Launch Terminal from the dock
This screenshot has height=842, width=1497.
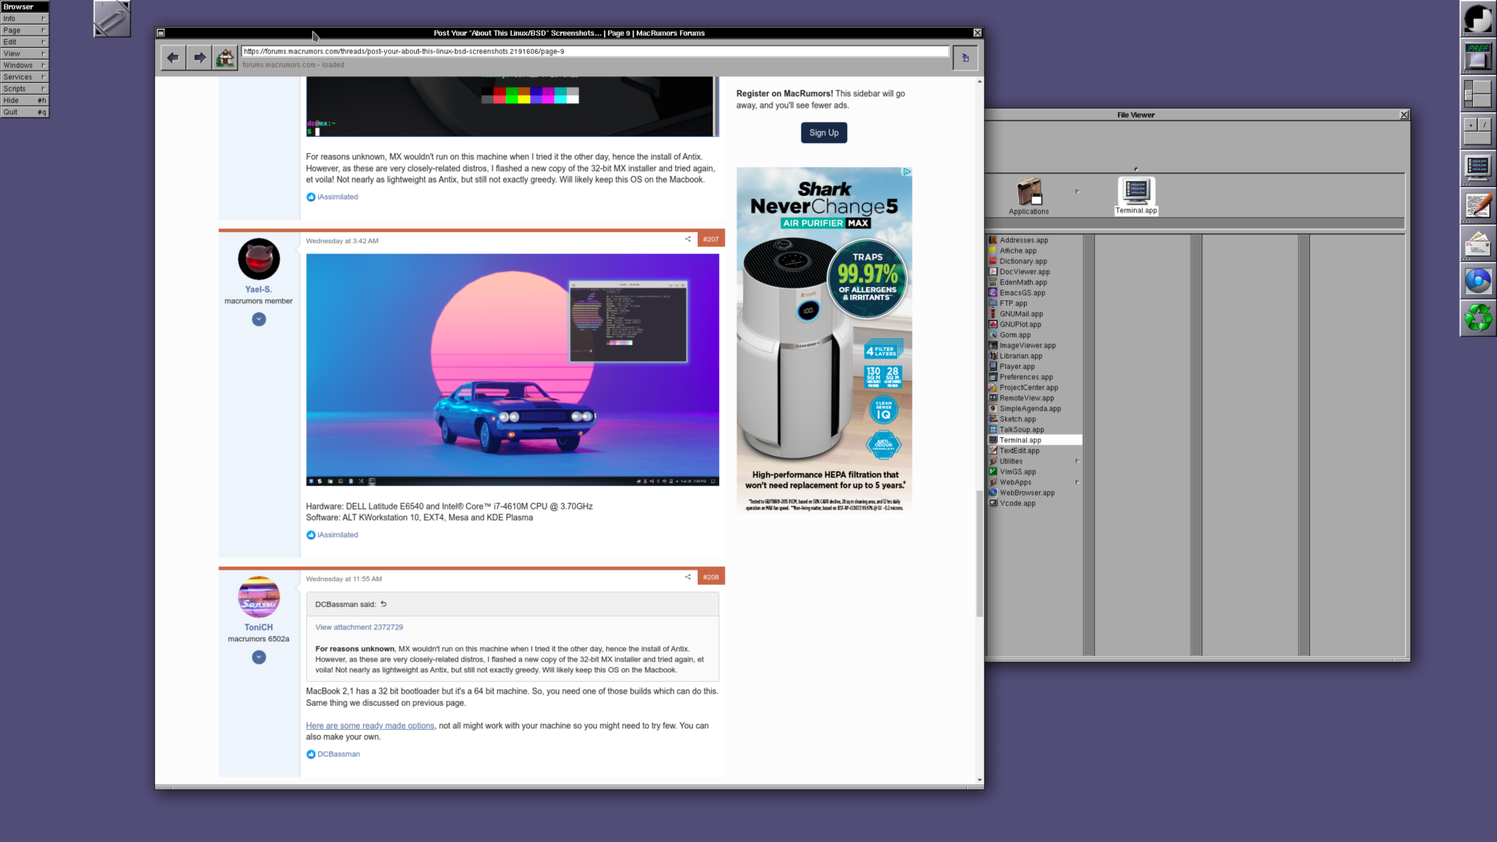point(1478,168)
